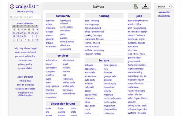Open apts / housing listings
Screen dimensions: 181x116
click(92, 21)
